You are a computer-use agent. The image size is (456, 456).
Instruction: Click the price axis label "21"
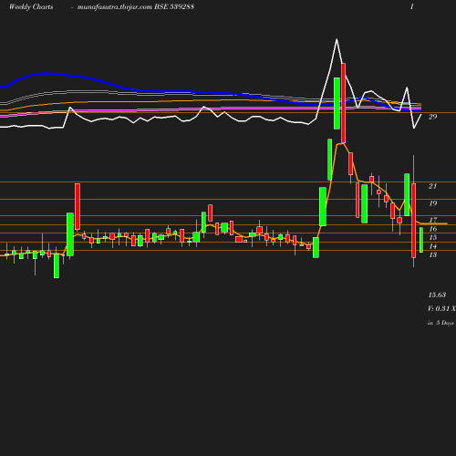click(x=433, y=186)
